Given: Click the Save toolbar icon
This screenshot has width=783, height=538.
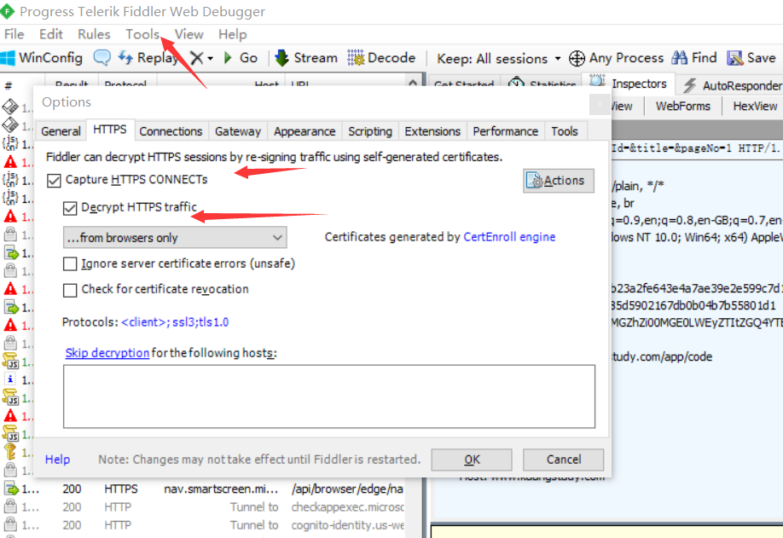Looking at the screenshot, I should coord(734,58).
